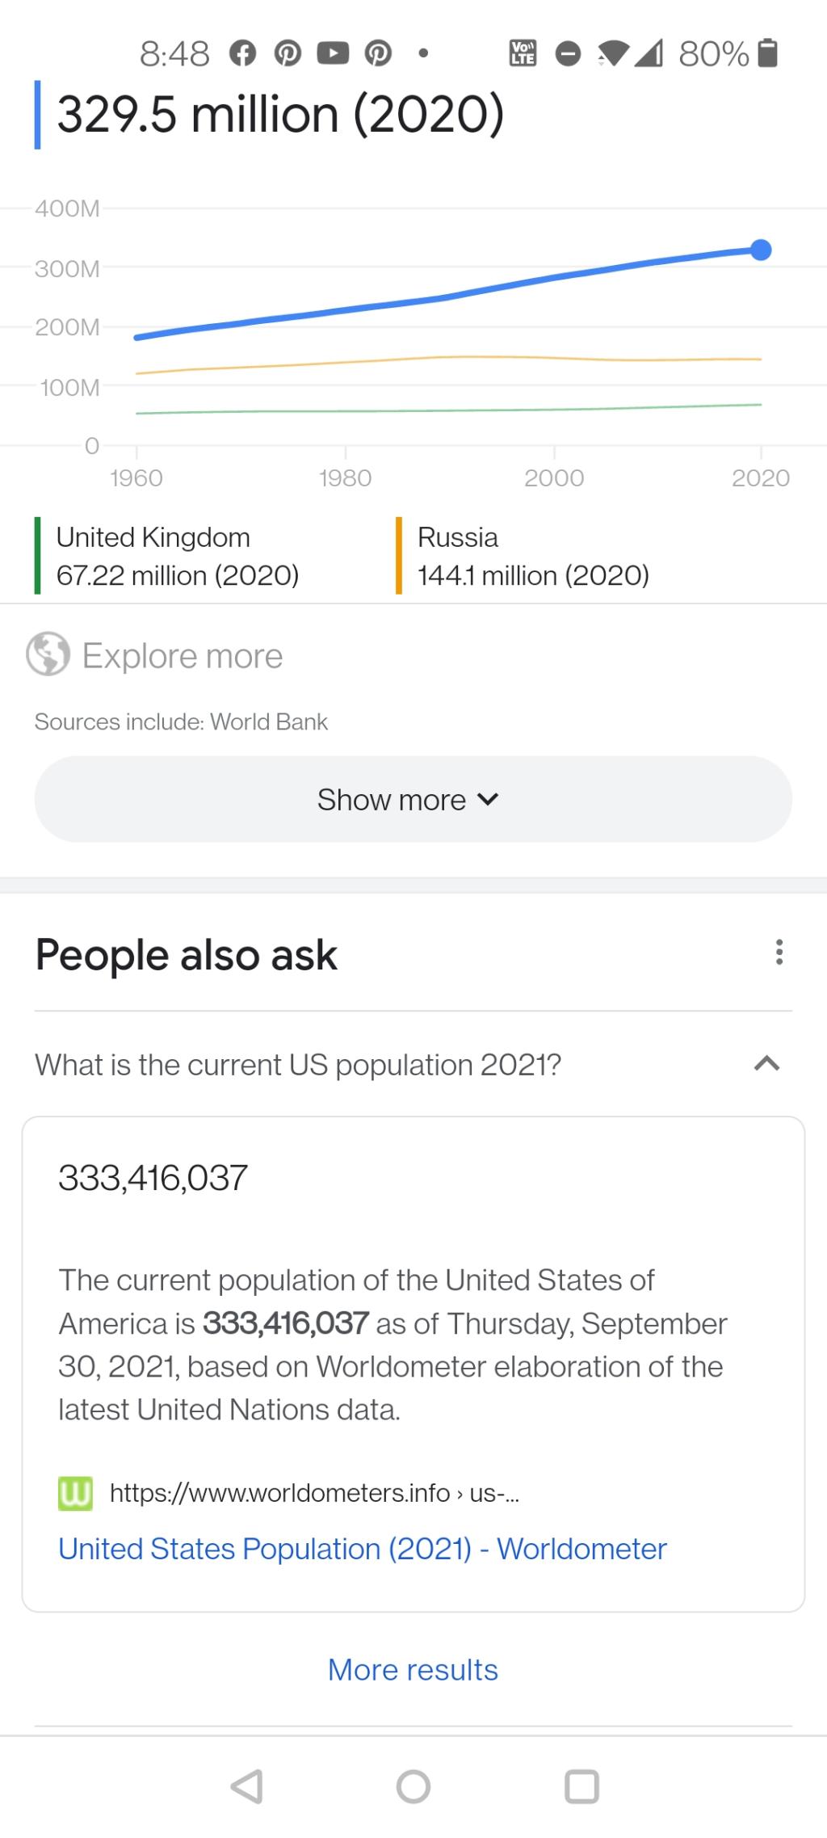Tap the Facebook notification icon in status bar
The height and width of the screenshot is (1838, 827).
point(242,54)
